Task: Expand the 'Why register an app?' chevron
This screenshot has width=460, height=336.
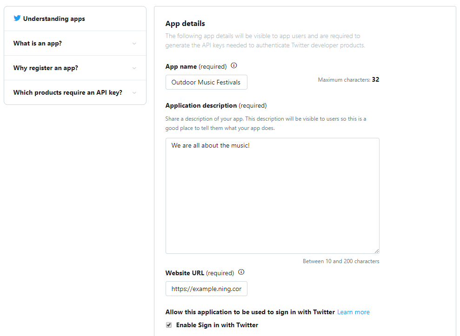Action: point(134,68)
